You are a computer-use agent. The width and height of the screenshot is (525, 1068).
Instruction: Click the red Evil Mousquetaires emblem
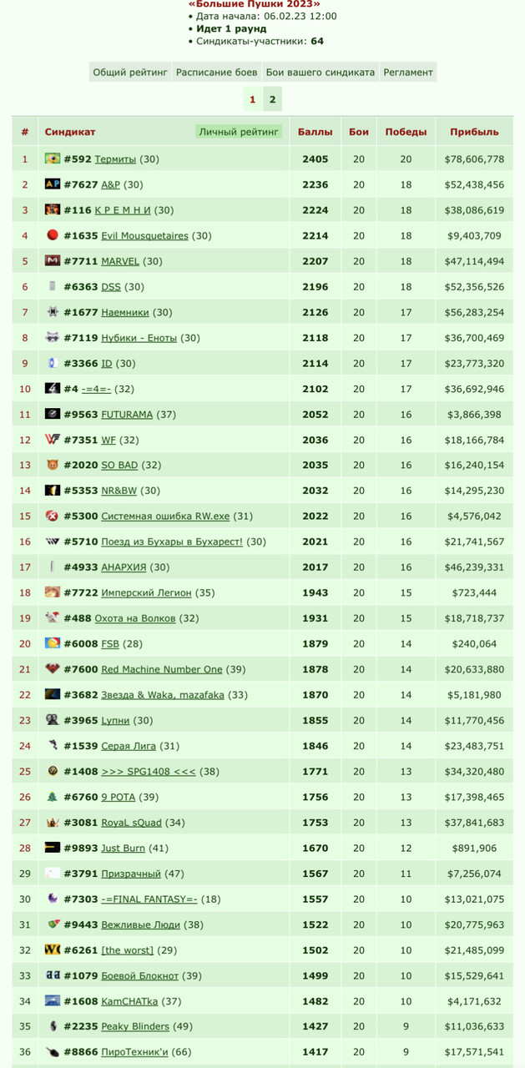pyautogui.click(x=53, y=235)
